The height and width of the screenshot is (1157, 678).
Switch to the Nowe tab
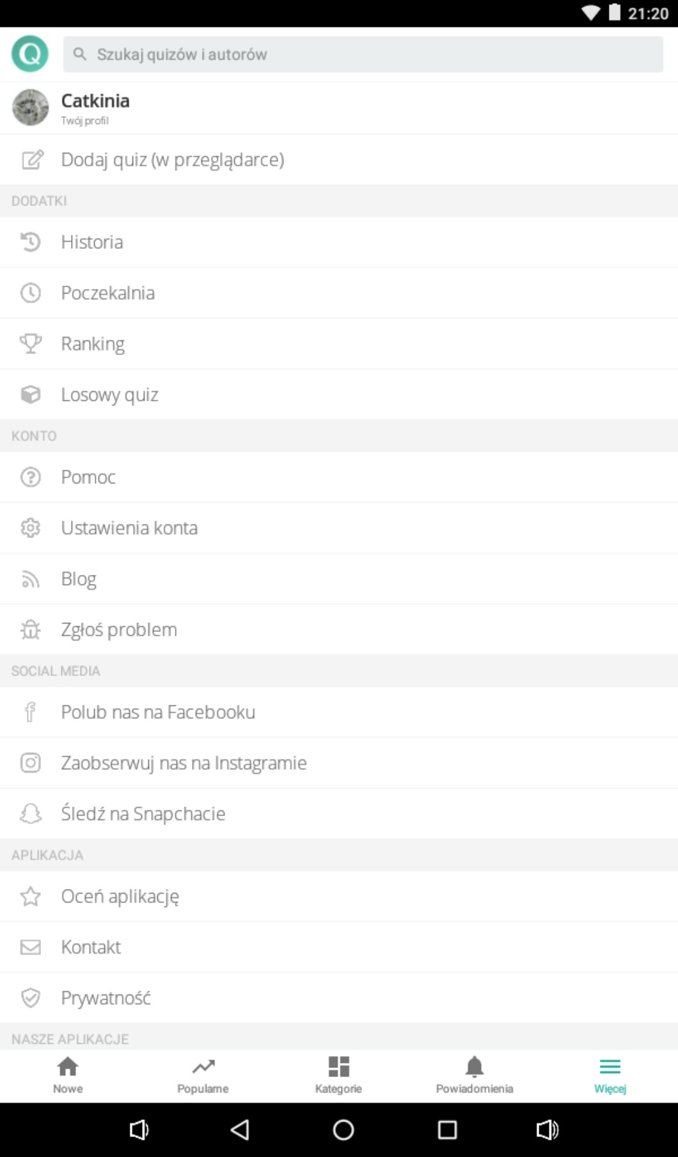68,1074
